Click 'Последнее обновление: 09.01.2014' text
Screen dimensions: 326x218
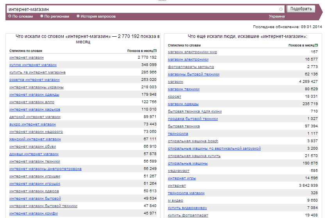click(x=287, y=27)
